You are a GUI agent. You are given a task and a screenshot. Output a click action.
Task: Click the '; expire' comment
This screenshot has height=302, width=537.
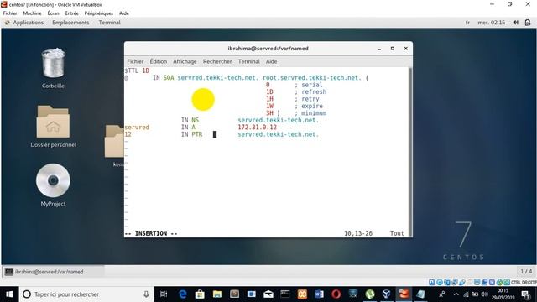[308, 107]
